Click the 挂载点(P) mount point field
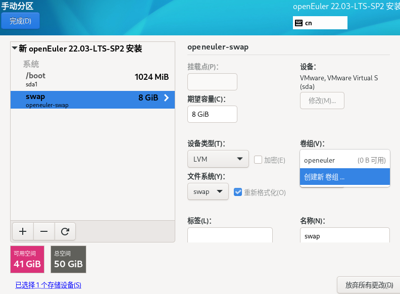The height and width of the screenshot is (294, 400). (212, 82)
